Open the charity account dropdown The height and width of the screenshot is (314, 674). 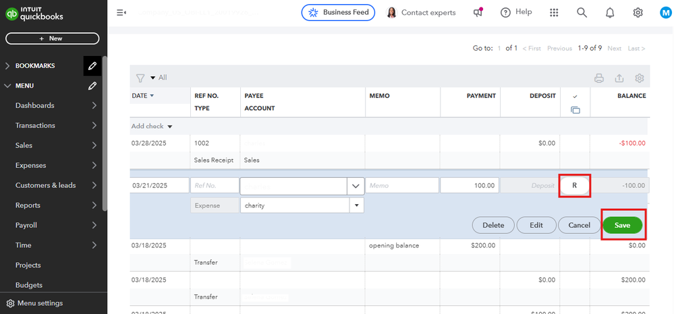pyautogui.click(x=356, y=205)
